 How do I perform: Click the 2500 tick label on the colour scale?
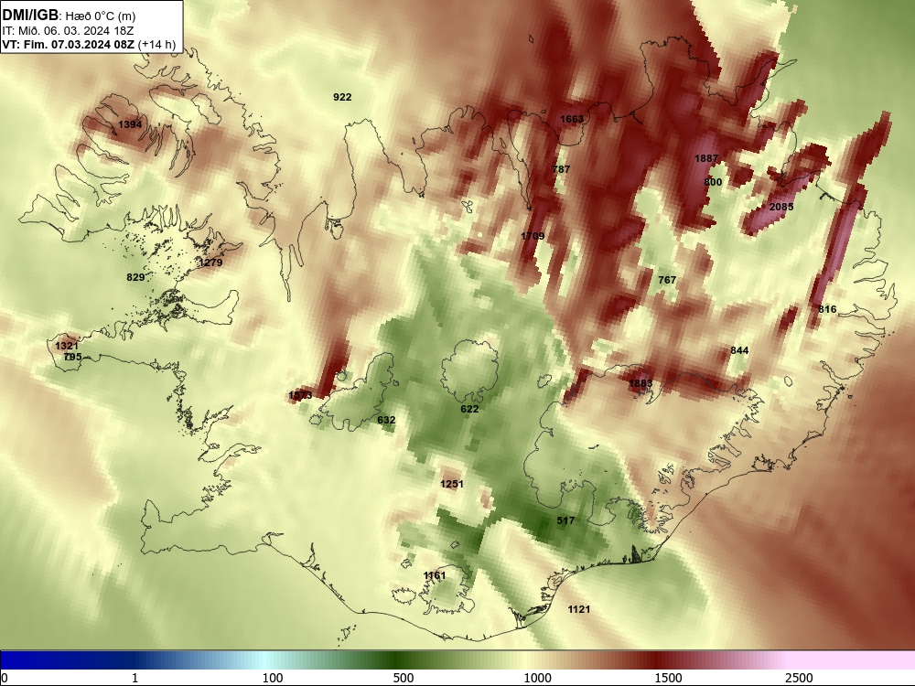(799, 678)
